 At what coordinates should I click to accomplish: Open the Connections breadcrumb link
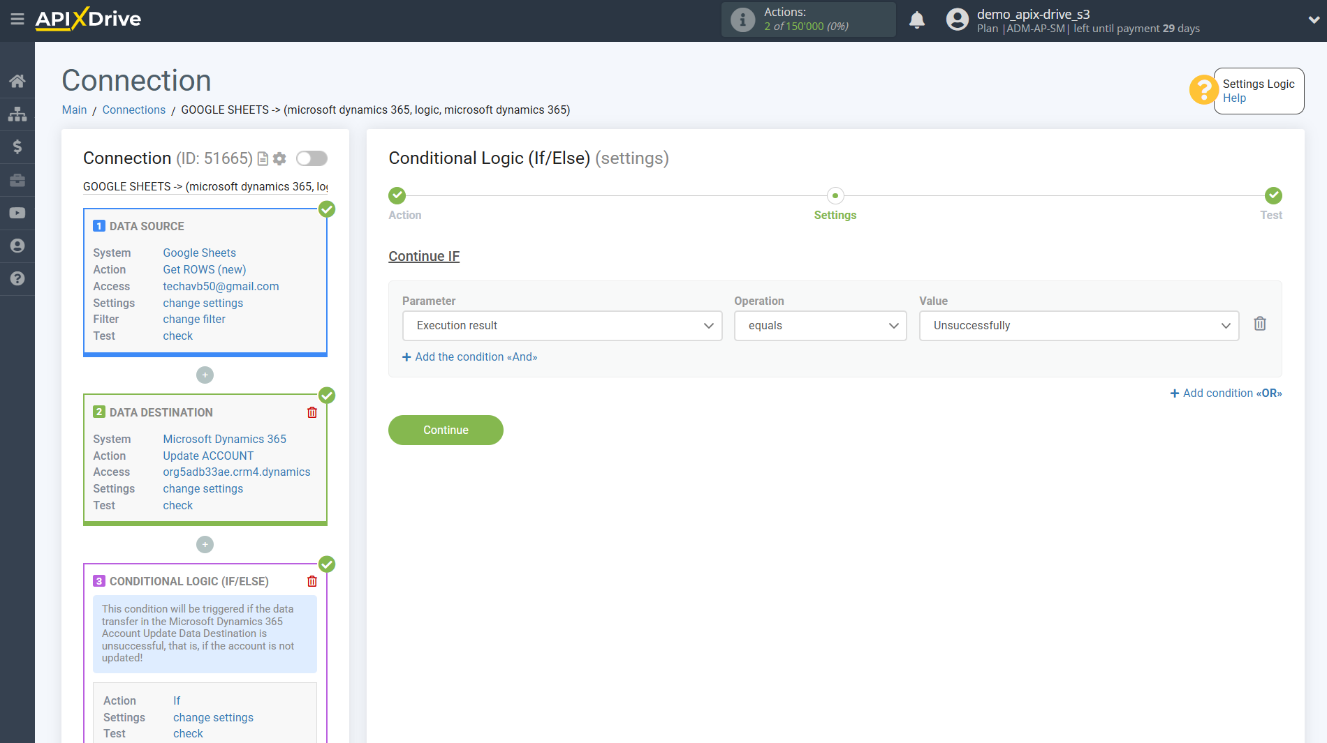coord(134,110)
